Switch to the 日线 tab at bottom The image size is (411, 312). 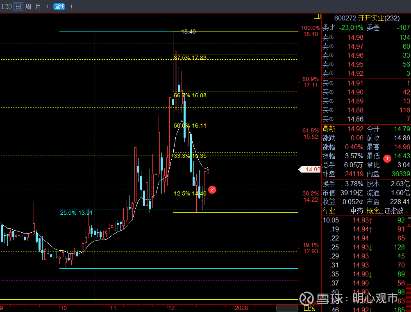(x=309, y=309)
